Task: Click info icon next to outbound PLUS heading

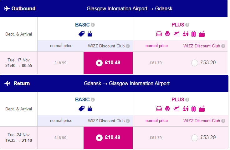Action: (187, 25)
